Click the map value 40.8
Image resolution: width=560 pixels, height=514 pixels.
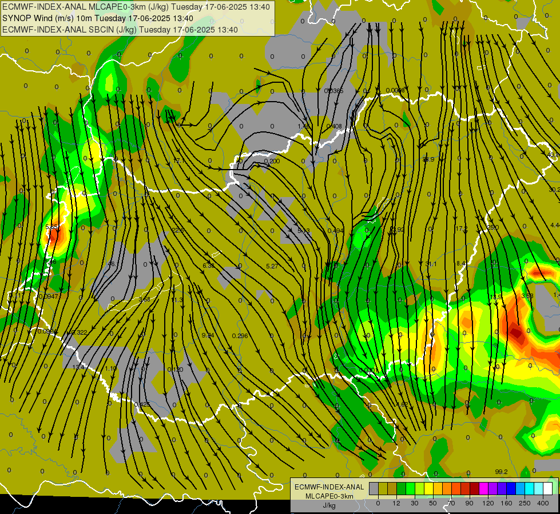coord(553,155)
